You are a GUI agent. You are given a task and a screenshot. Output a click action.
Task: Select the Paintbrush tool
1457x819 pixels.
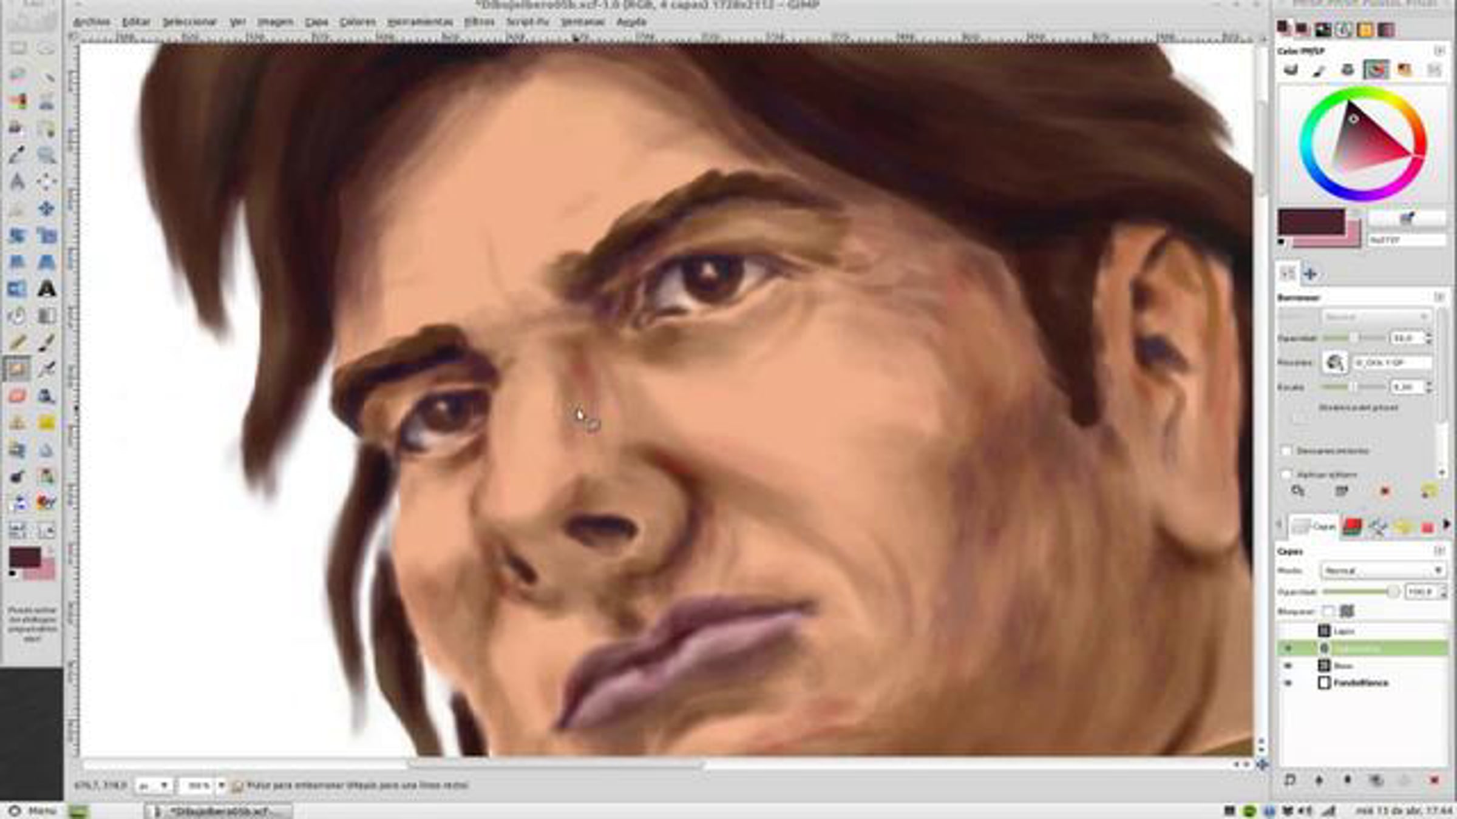[47, 343]
